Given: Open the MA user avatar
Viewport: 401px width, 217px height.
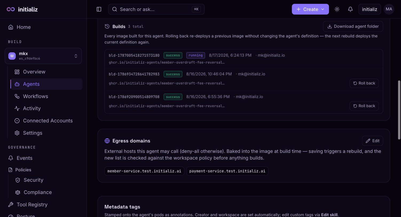Looking at the screenshot, I should click(389, 9).
